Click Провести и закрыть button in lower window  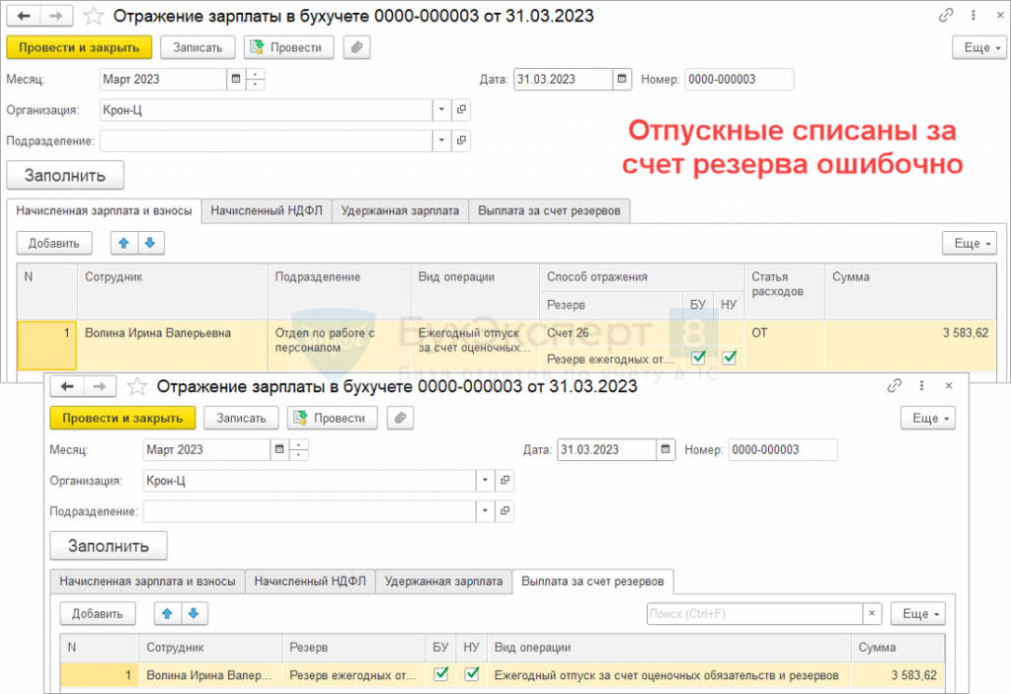(122, 419)
